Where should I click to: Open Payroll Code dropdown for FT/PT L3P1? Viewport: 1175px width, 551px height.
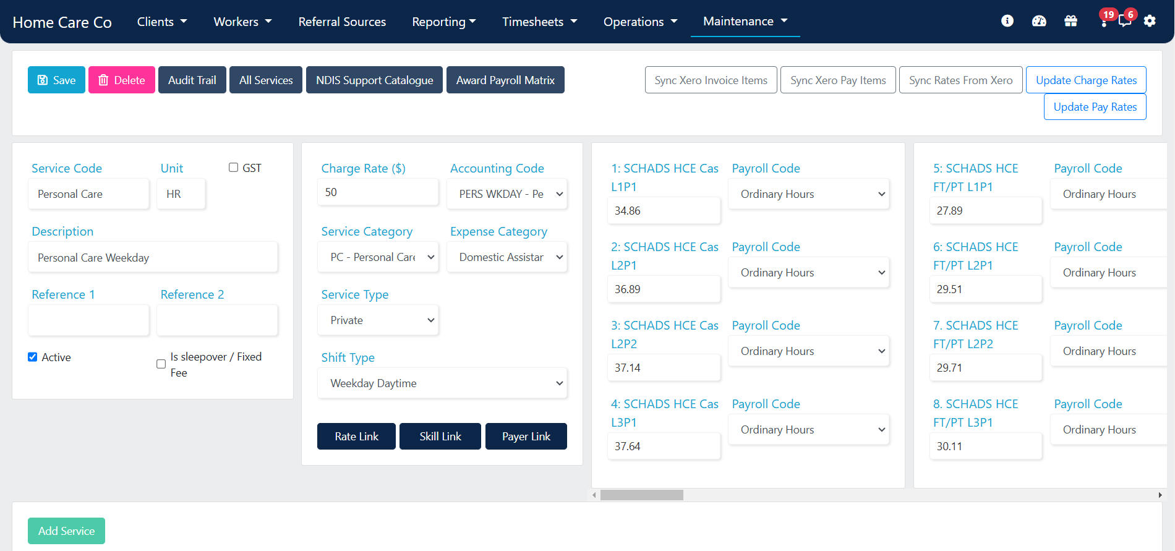[1109, 429]
